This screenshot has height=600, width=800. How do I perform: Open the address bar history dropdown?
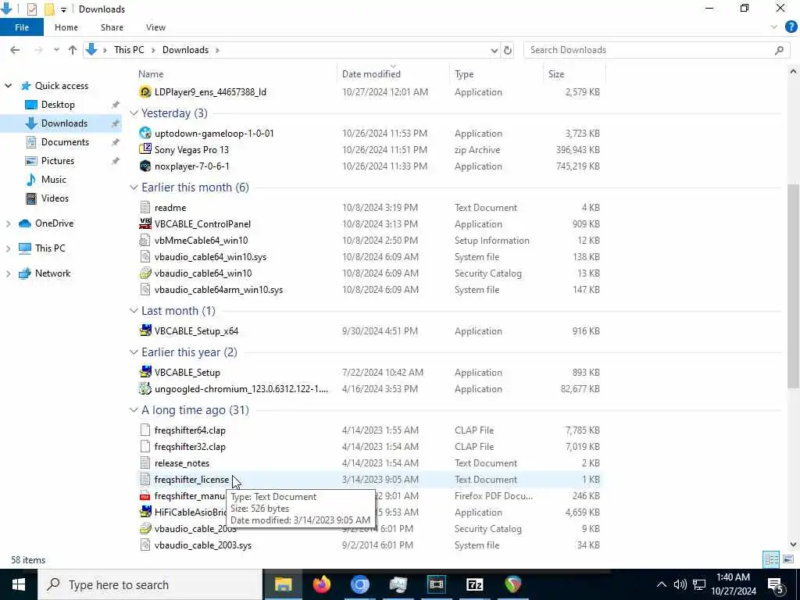pos(494,50)
